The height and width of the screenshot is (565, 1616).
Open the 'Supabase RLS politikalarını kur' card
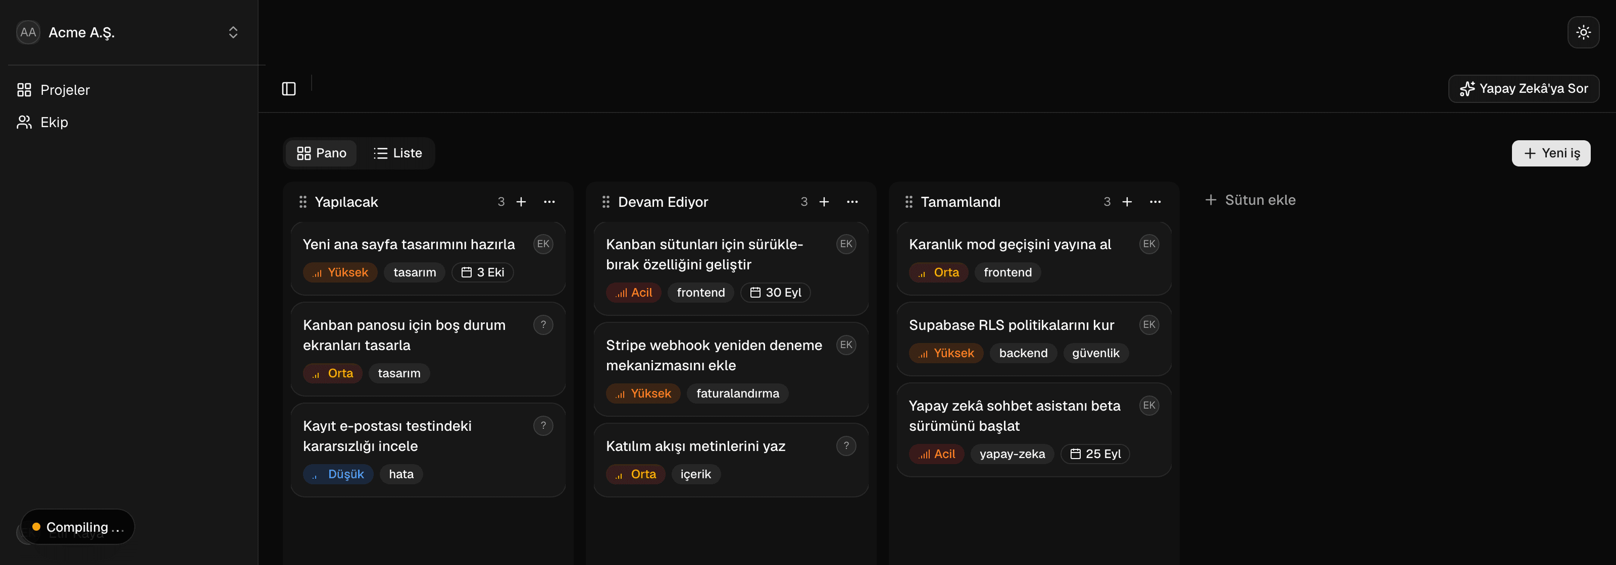click(1034, 339)
